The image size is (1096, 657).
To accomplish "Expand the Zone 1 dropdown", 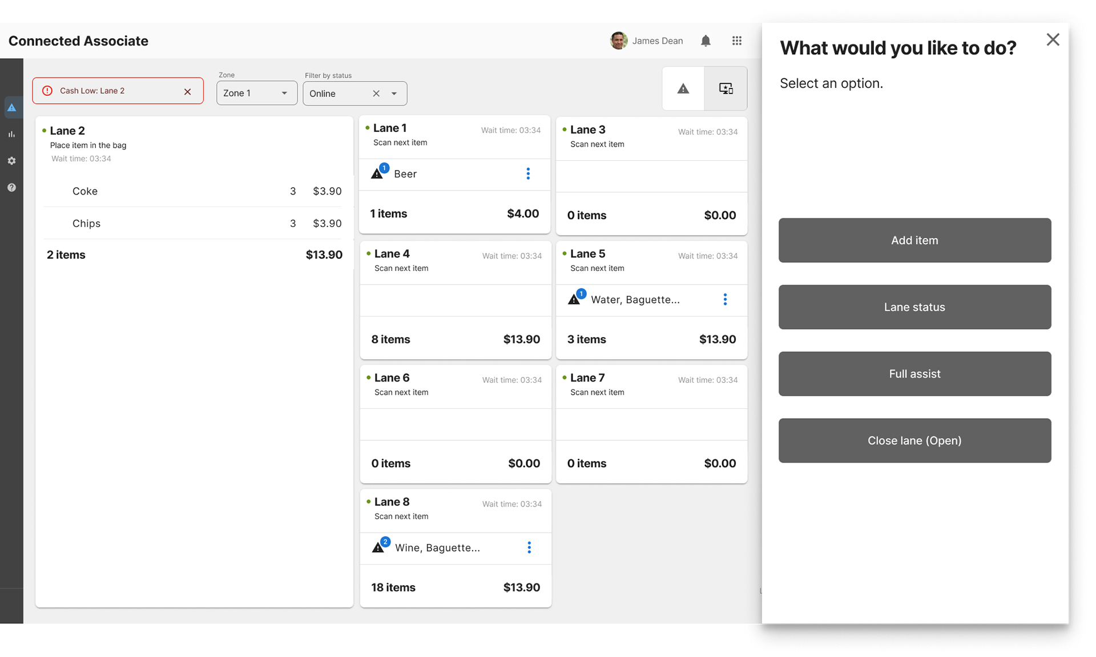I will (x=257, y=93).
